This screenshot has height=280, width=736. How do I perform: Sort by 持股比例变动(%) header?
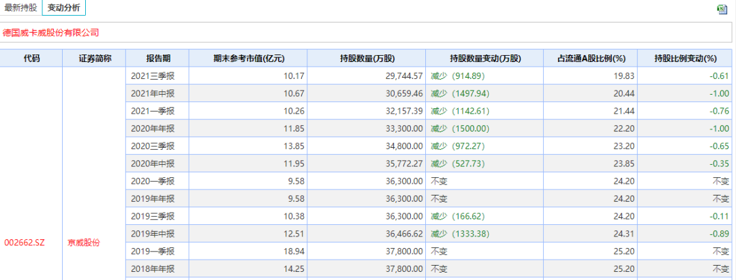(686, 59)
